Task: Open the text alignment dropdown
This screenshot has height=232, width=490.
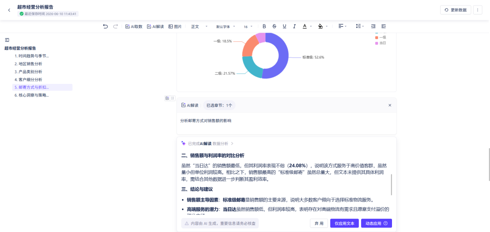Action: coord(343,27)
